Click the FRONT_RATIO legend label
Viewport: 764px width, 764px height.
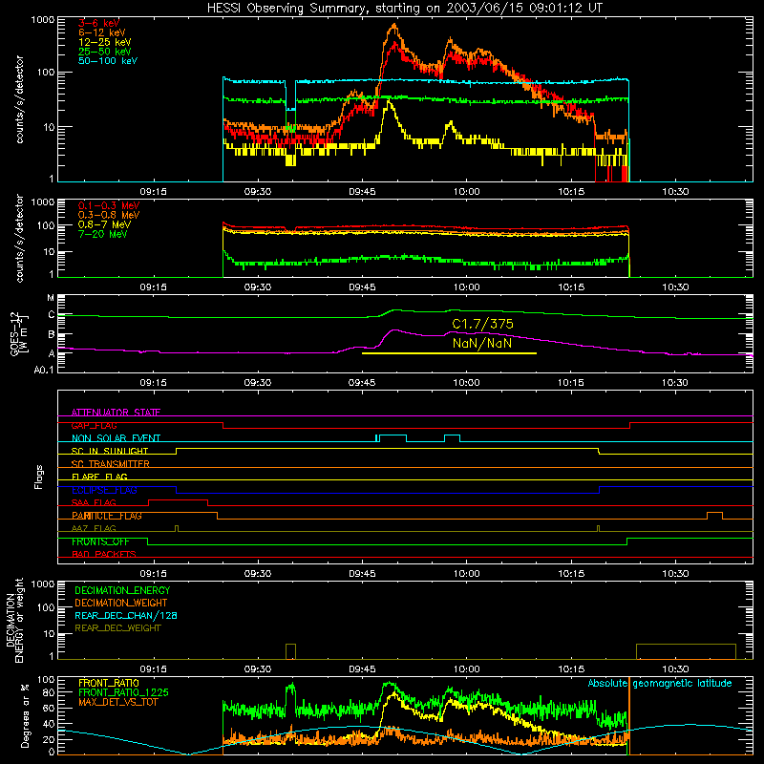109,683
